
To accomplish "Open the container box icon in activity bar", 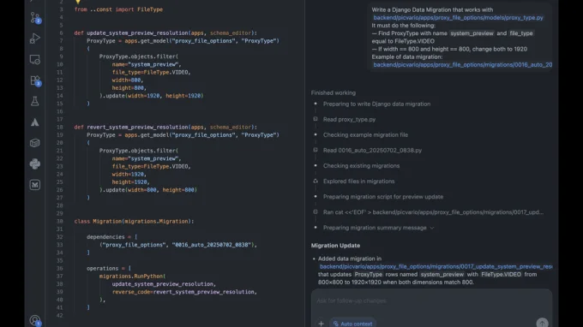I will (x=35, y=143).
